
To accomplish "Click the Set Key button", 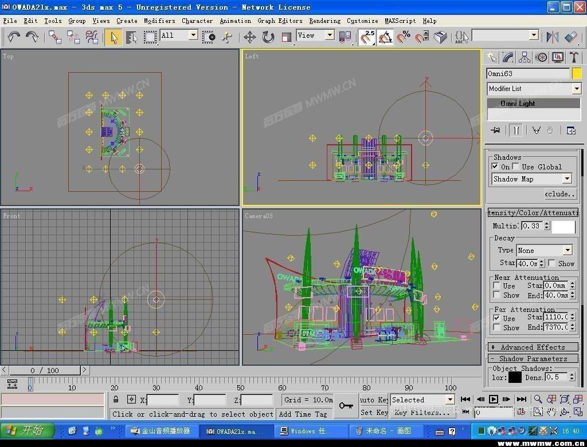I will coord(374,413).
